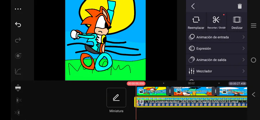Tap the total duration 00:00:27.458
The height and width of the screenshot is (120, 260).
coord(237,84)
